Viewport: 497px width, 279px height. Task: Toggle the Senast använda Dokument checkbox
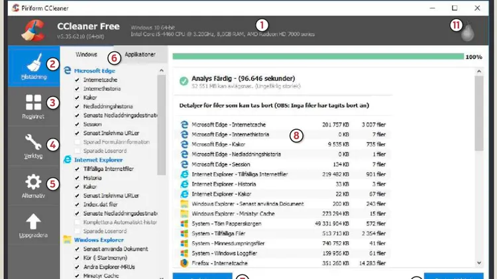coord(77,249)
